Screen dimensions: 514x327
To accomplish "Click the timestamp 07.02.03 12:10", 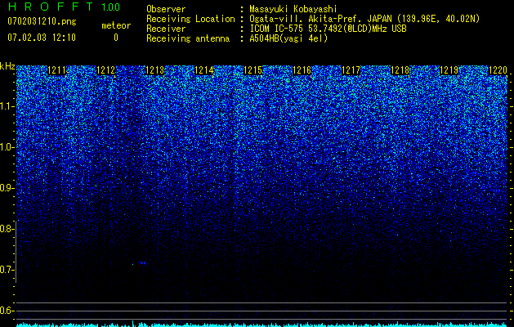I will (42, 38).
